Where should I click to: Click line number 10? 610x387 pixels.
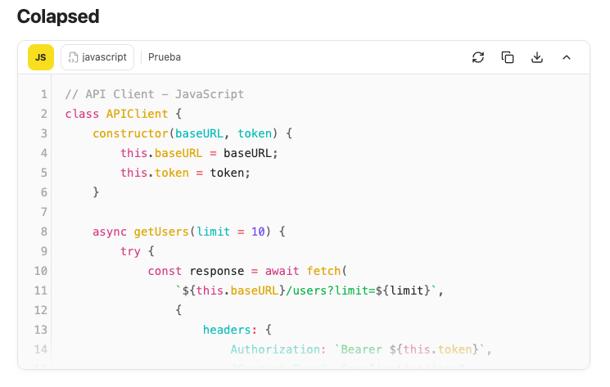pyautogui.click(x=41, y=271)
